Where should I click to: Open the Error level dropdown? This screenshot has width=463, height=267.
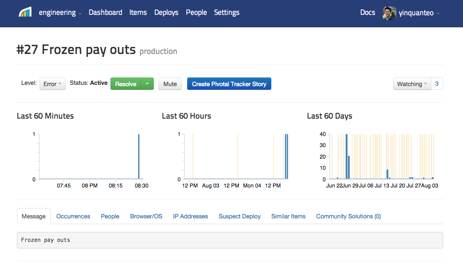pos(52,84)
